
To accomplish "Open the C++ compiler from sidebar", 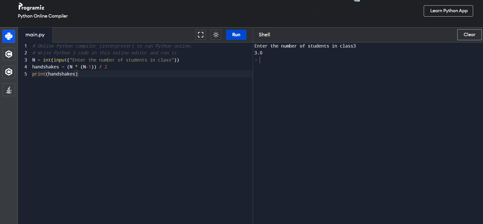I will pos(9,72).
